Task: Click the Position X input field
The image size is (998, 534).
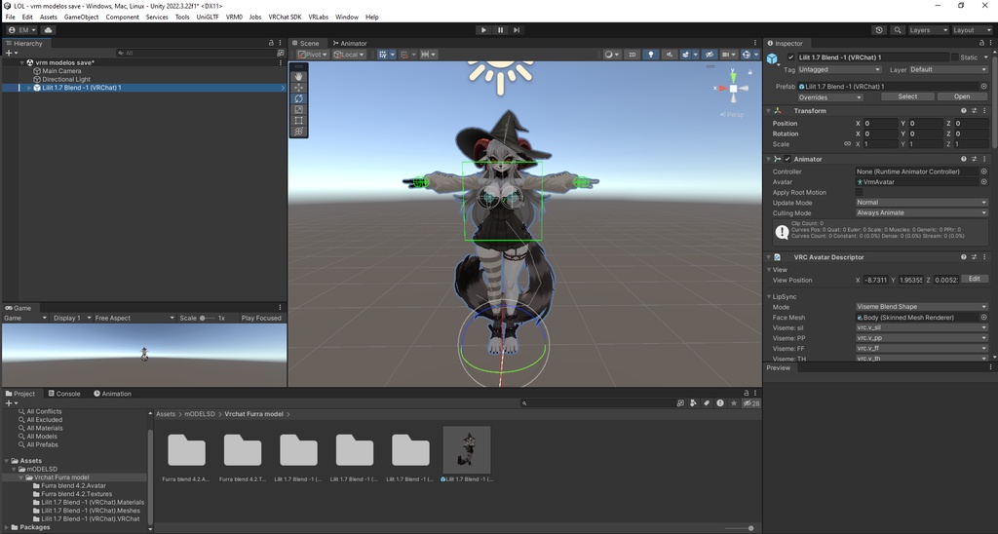Action: 880,124
